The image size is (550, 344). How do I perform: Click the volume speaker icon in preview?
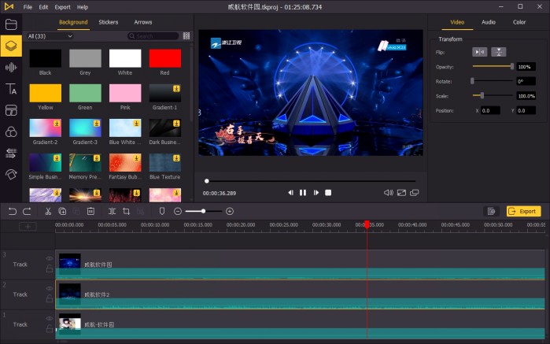pos(388,193)
